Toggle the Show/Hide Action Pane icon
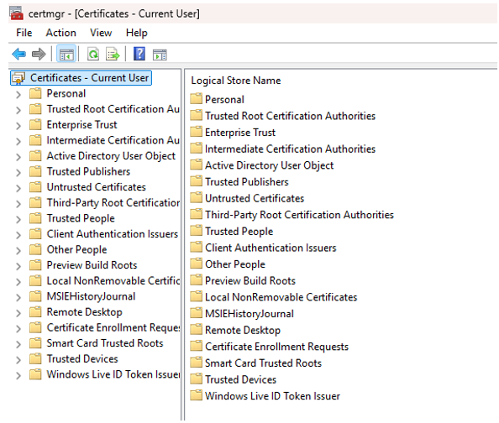This screenshot has width=499, height=423. click(x=160, y=55)
